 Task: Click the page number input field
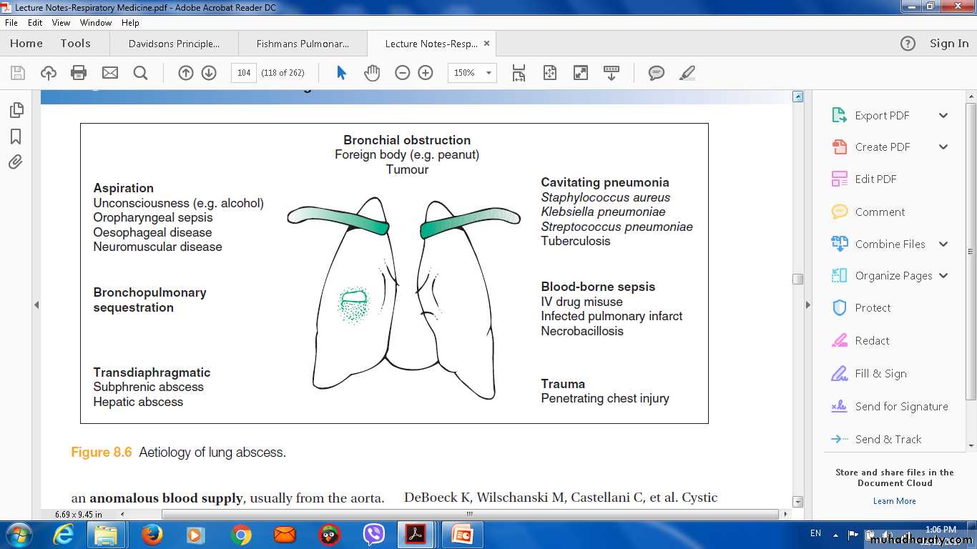coord(243,73)
